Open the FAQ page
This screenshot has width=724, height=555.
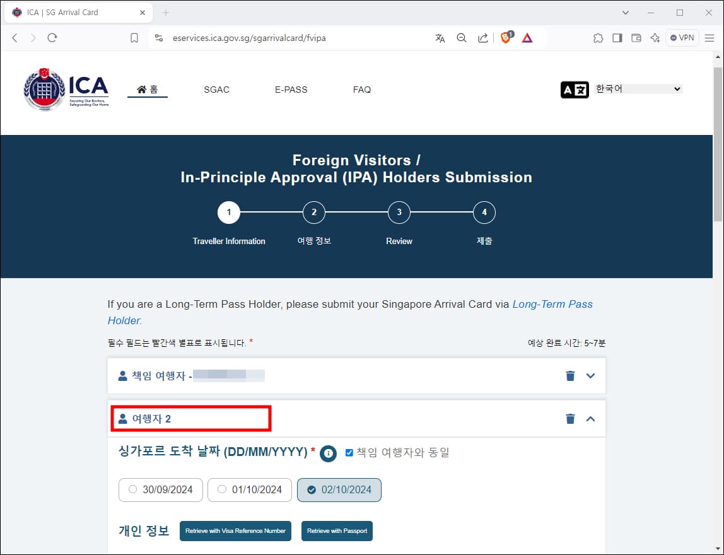pos(361,90)
